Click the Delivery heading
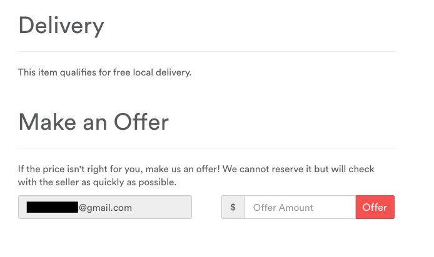This screenshot has height=257, width=434. click(x=61, y=26)
